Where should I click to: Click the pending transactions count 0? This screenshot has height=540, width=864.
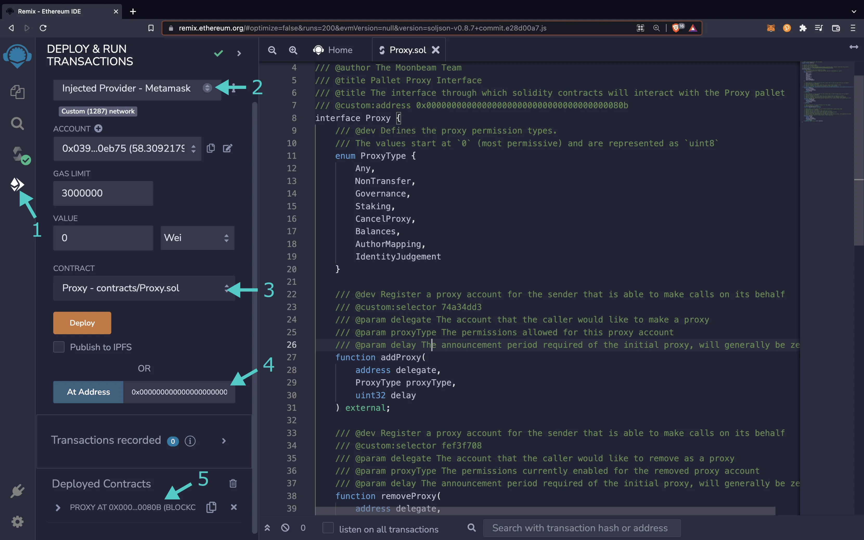click(x=303, y=528)
